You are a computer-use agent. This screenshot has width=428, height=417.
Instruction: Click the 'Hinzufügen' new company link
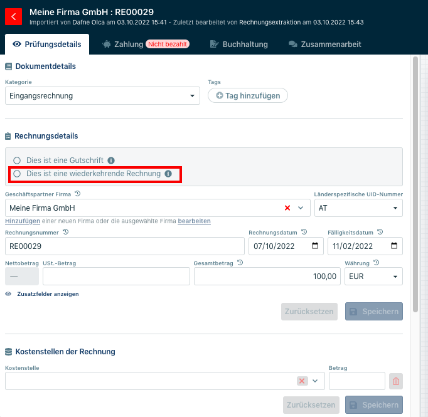(x=23, y=221)
